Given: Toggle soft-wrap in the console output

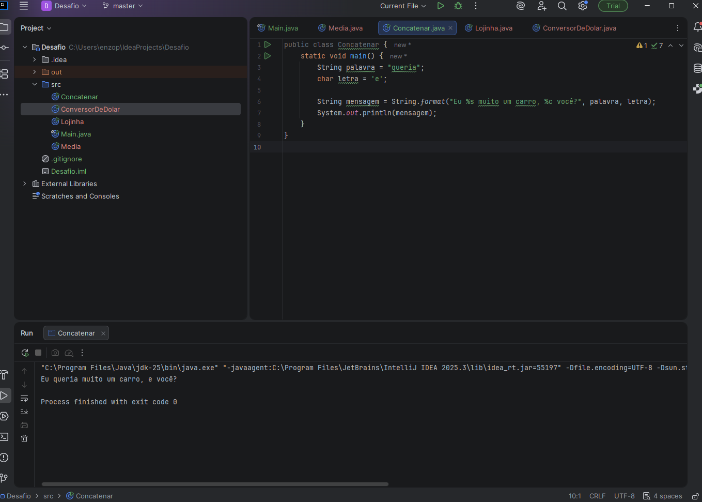Looking at the screenshot, I should tap(24, 398).
